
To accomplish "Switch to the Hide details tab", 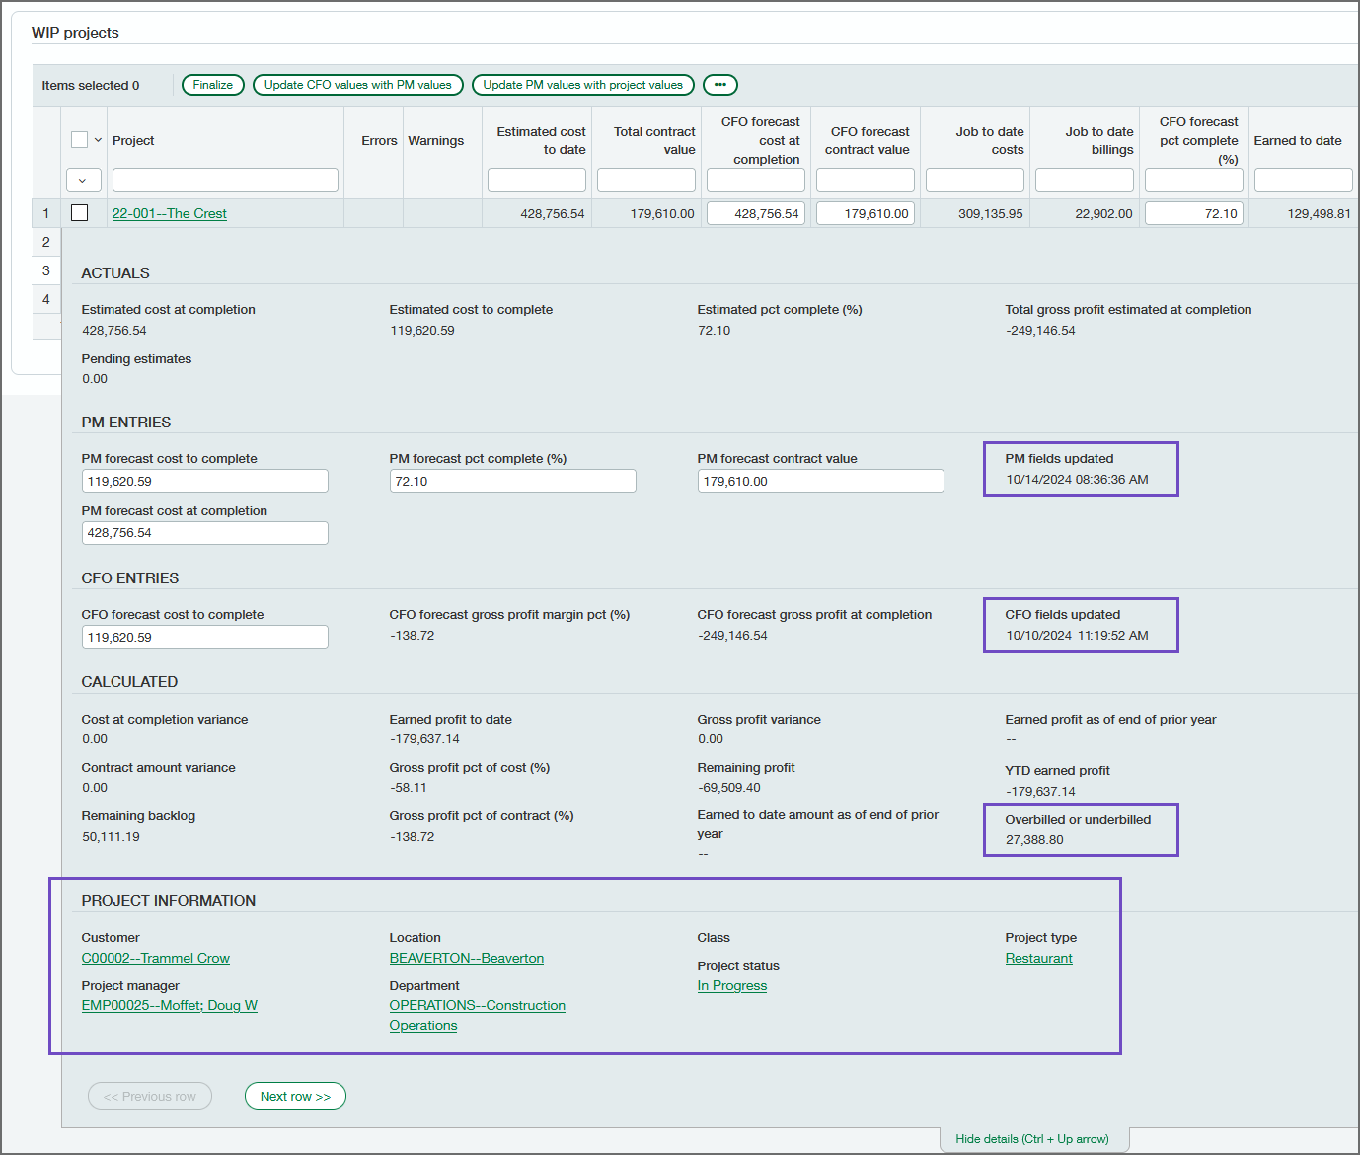I will (1032, 1138).
